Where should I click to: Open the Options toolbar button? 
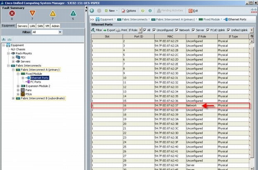(129, 11)
